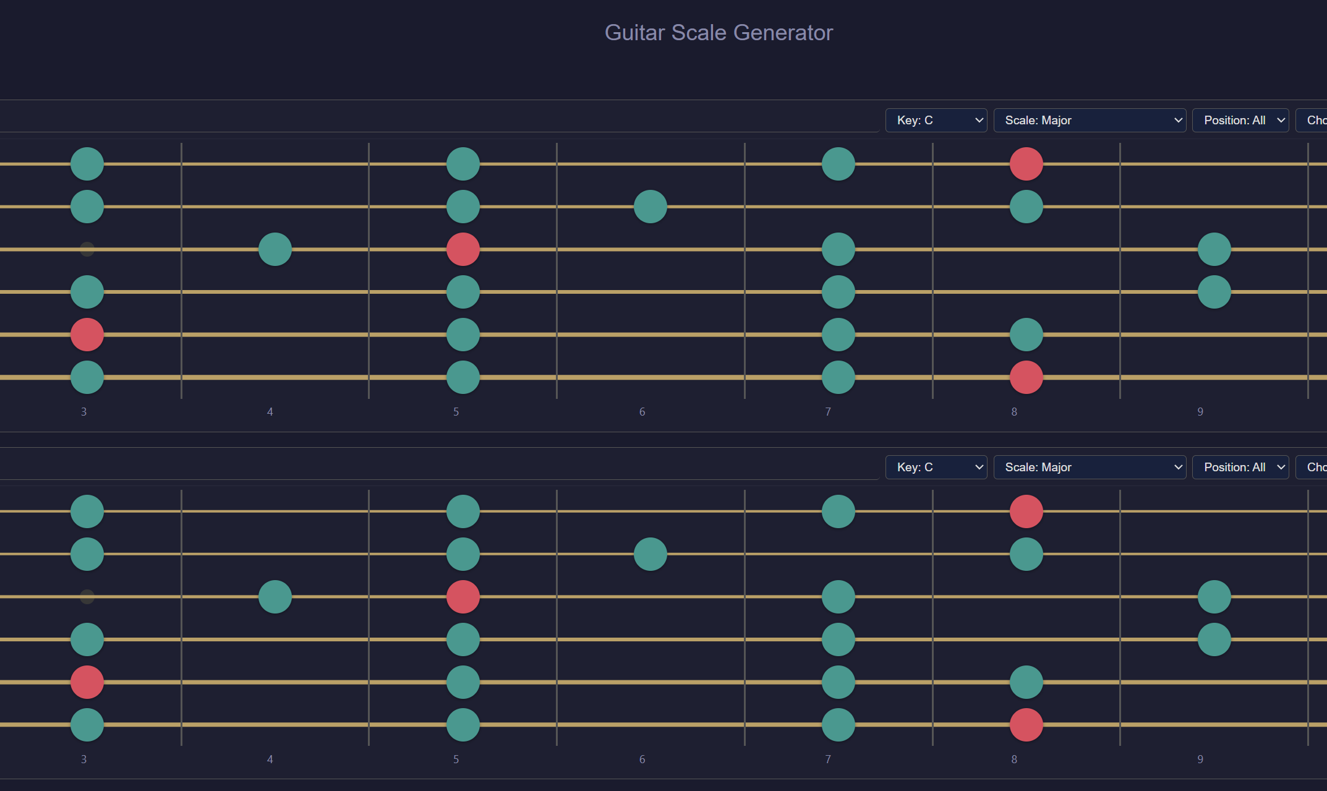
Task: Click the green note at fret 6 on B string
Action: [650, 207]
